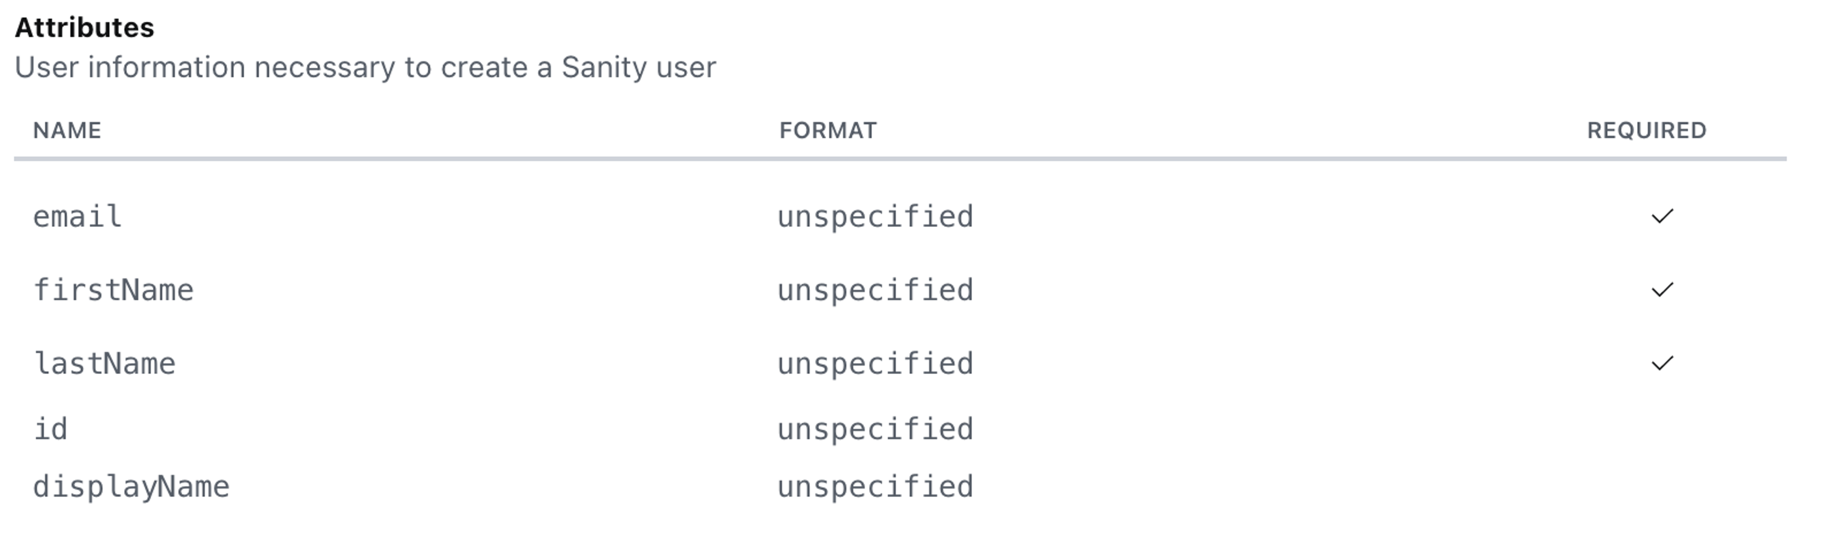Click the id format value
Screen dimensions: 1821x547
point(875,429)
